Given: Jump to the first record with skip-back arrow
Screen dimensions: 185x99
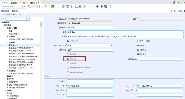Looking at the screenshot, I should pos(171,11).
